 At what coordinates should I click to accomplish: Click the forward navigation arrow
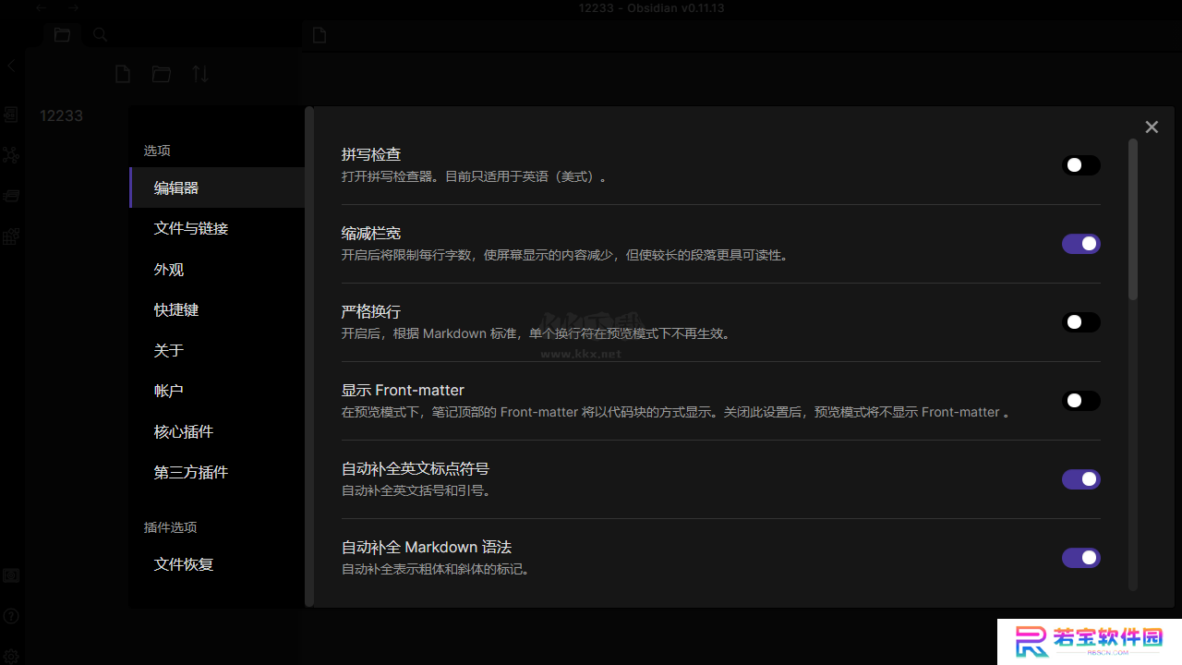pos(73,7)
